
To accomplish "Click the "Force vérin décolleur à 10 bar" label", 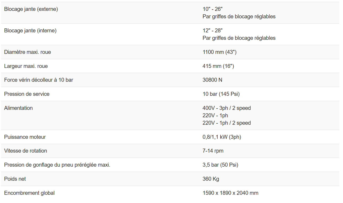I will [x=39, y=80].
